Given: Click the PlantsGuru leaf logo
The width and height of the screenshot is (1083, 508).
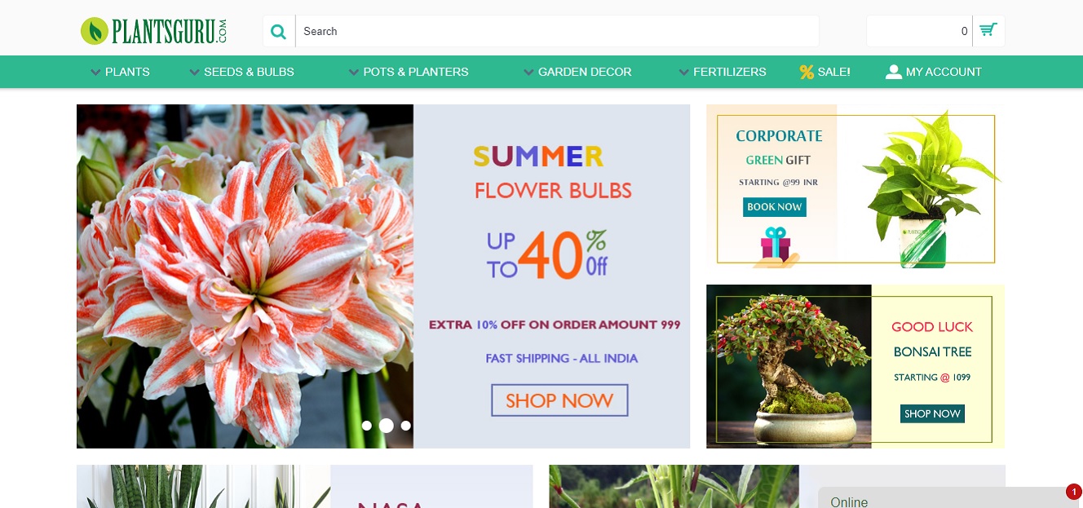Looking at the screenshot, I should click(x=95, y=31).
